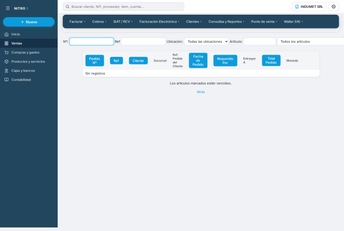Open Cajas y bancos section
The height and width of the screenshot is (231, 344).
tap(29, 71)
